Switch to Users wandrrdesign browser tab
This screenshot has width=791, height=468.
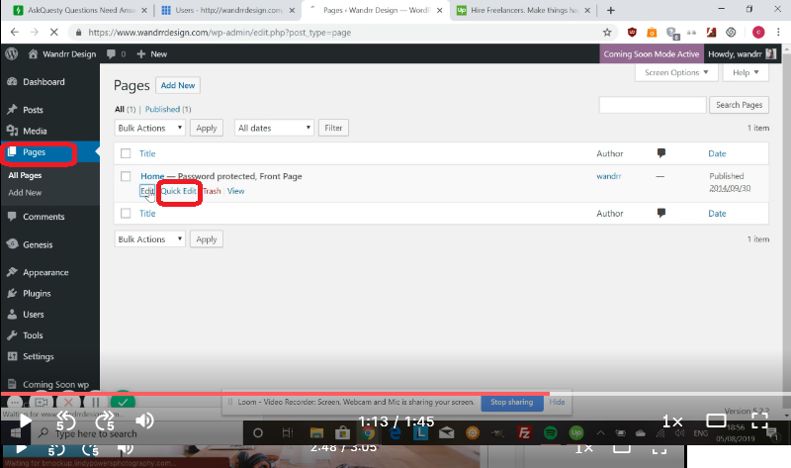pyautogui.click(x=228, y=10)
